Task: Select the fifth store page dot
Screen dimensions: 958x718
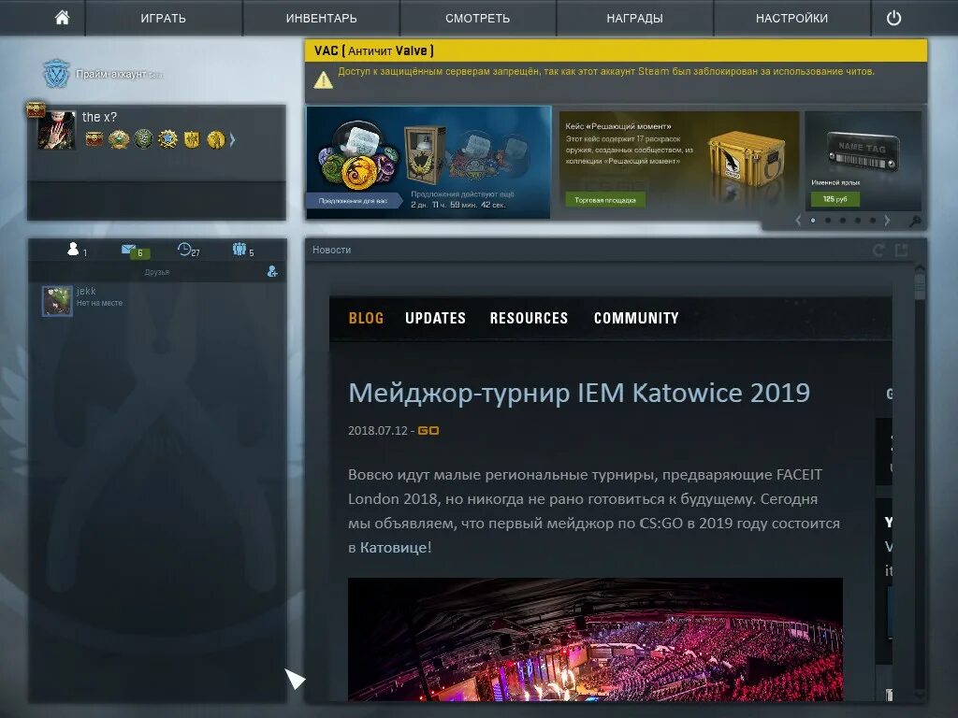Action: click(x=873, y=221)
